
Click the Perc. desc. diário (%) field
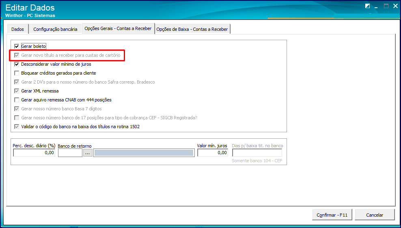coord(34,153)
